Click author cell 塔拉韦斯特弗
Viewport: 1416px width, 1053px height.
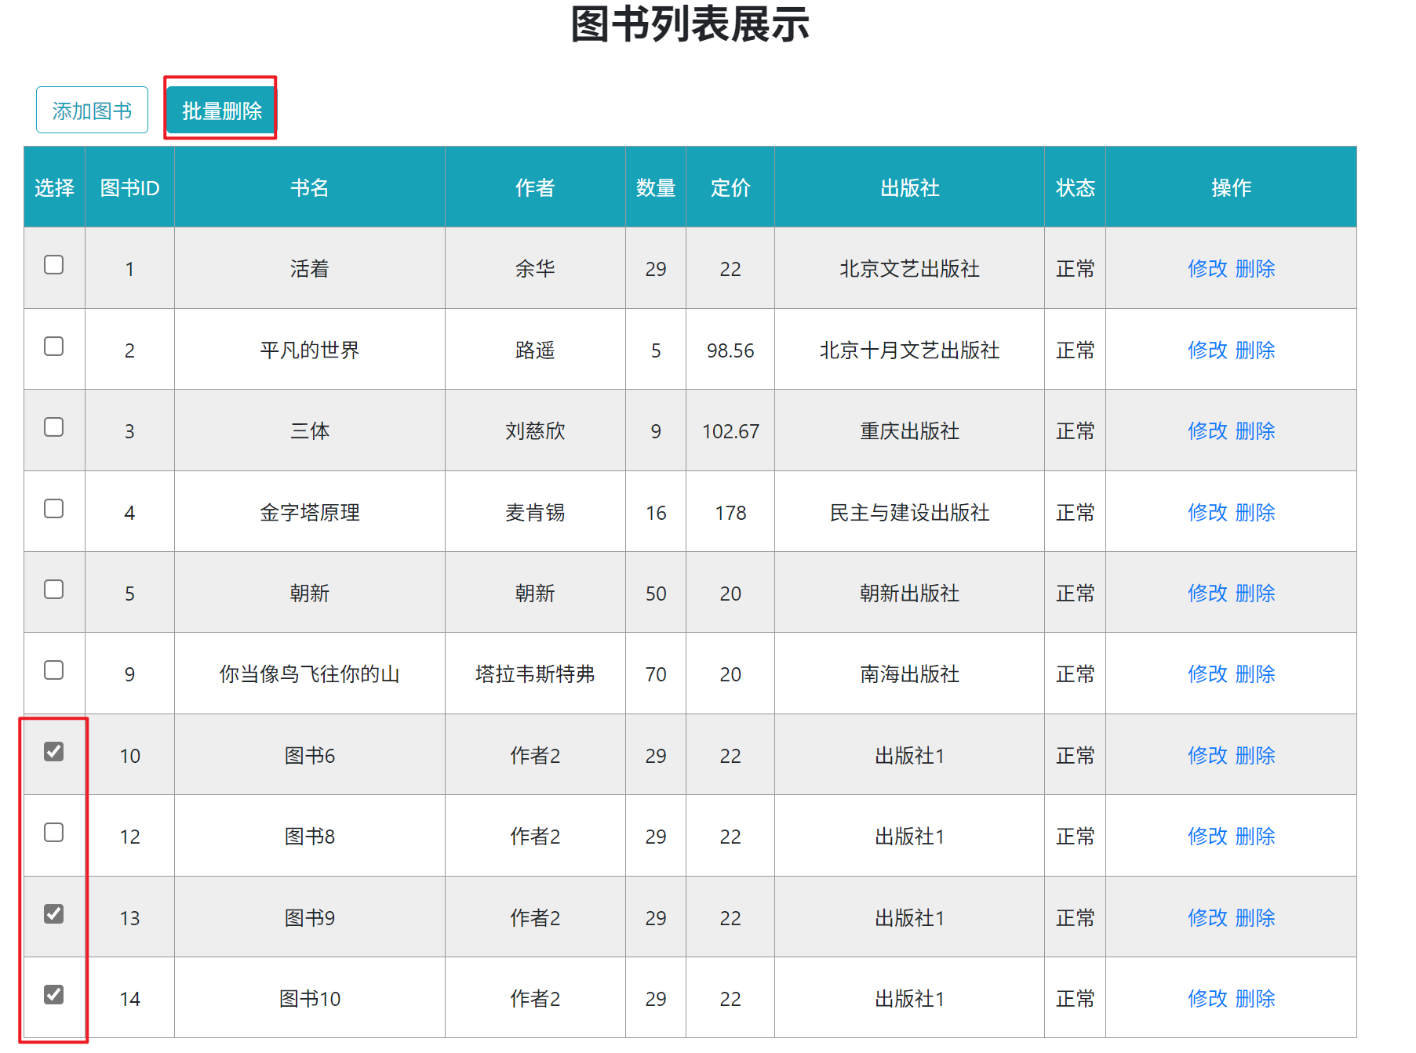(x=535, y=674)
